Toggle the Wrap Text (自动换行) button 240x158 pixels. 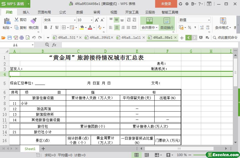click(167, 24)
